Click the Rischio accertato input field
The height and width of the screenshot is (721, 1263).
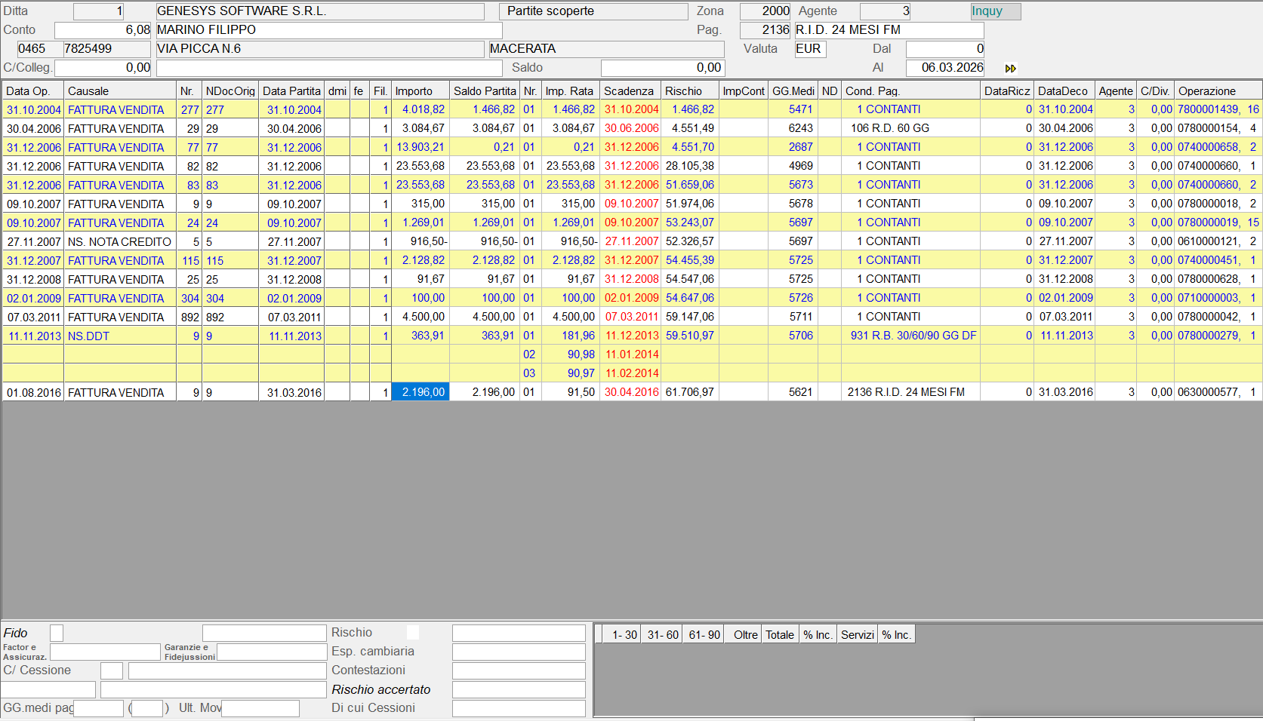tap(519, 690)
